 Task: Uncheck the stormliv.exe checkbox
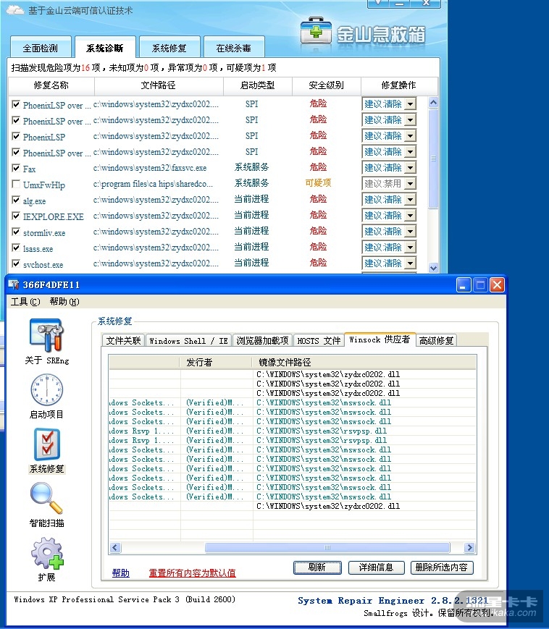(16, 232)
